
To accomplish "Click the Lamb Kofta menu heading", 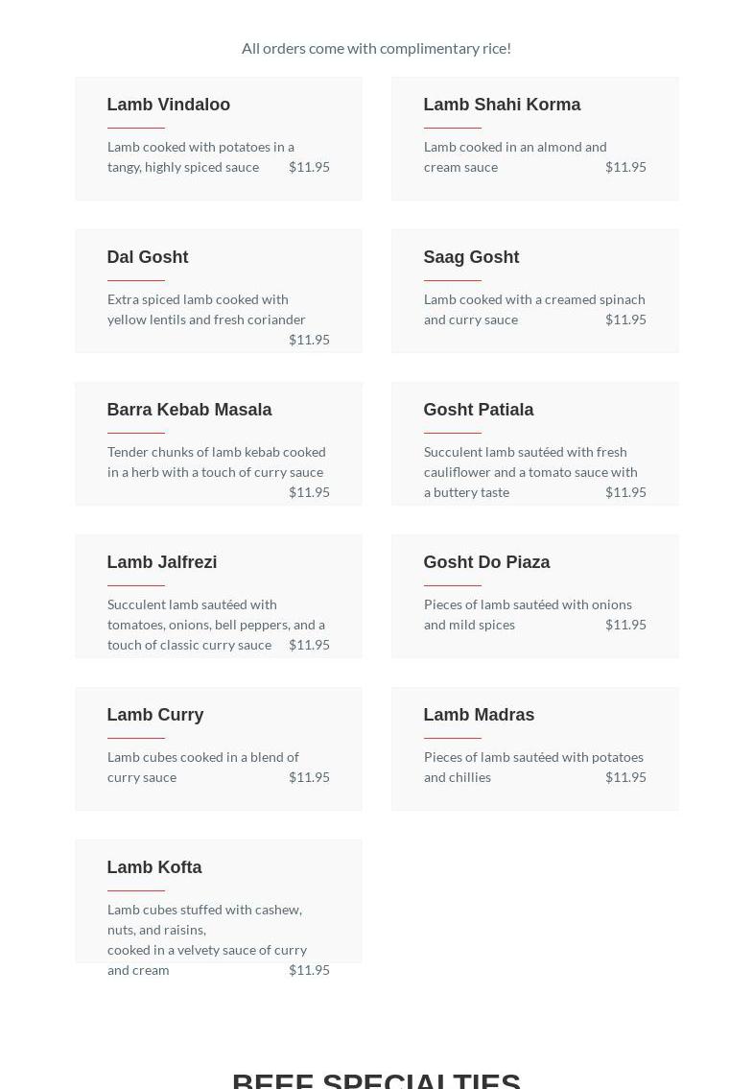I will pyautogui.click(x=154, y=867).
